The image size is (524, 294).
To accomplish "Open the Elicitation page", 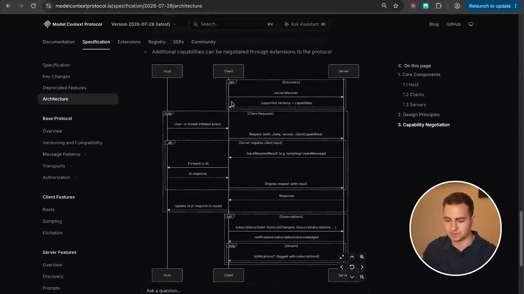I will pyautogui.click(x=52, y=233).
